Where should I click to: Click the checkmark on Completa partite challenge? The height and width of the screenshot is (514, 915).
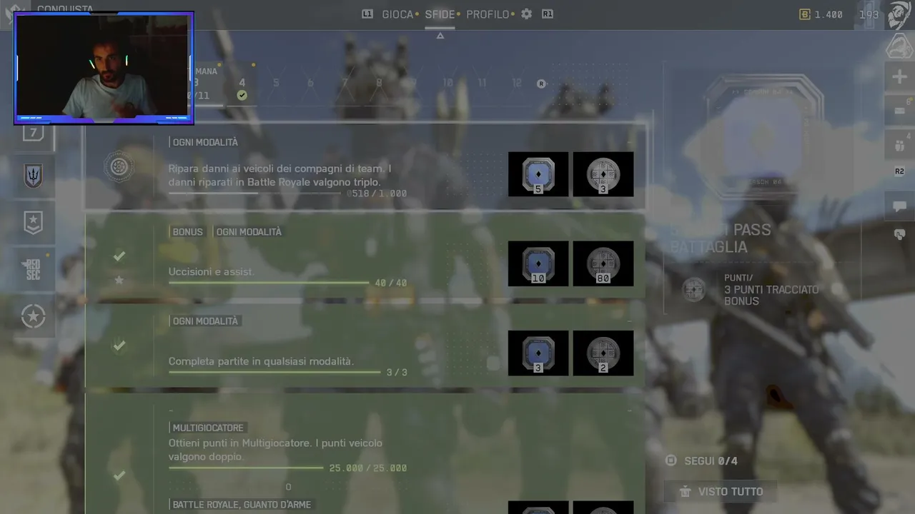pos(119,346)
